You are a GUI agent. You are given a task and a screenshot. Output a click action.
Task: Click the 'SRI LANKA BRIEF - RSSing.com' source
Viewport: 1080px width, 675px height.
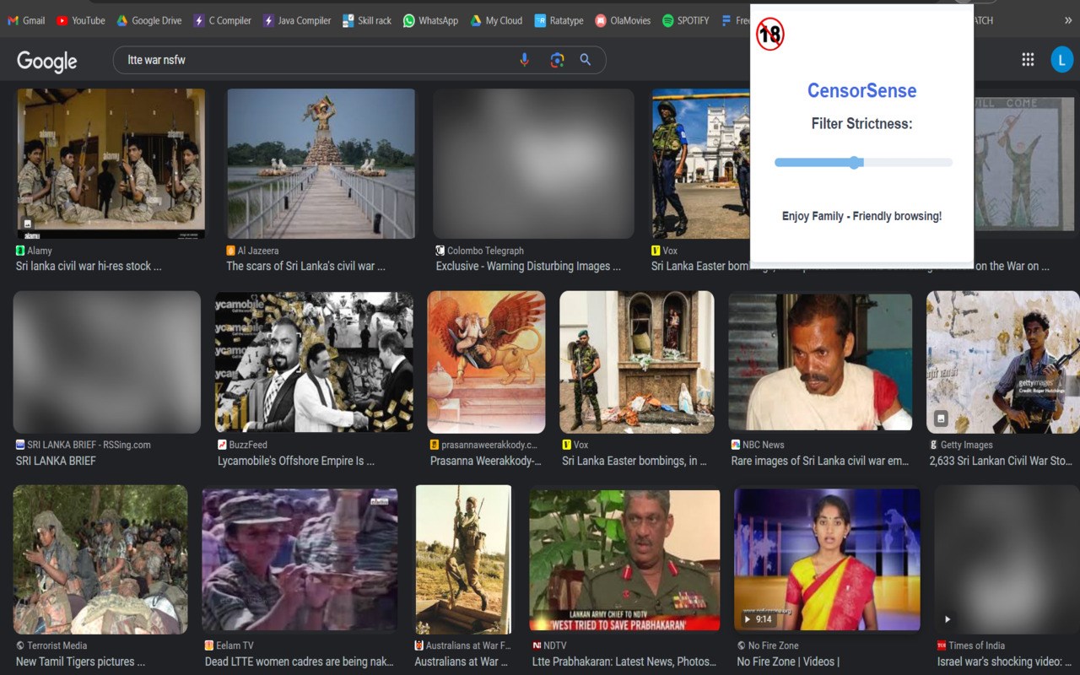[x=83, y=445]
